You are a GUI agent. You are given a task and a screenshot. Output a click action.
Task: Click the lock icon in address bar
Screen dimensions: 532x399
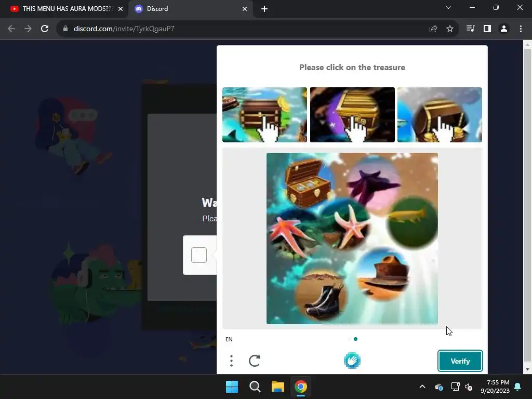pyautogui.click(x=65, y=29)
